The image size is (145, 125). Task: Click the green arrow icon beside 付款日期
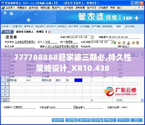(115, 42)
